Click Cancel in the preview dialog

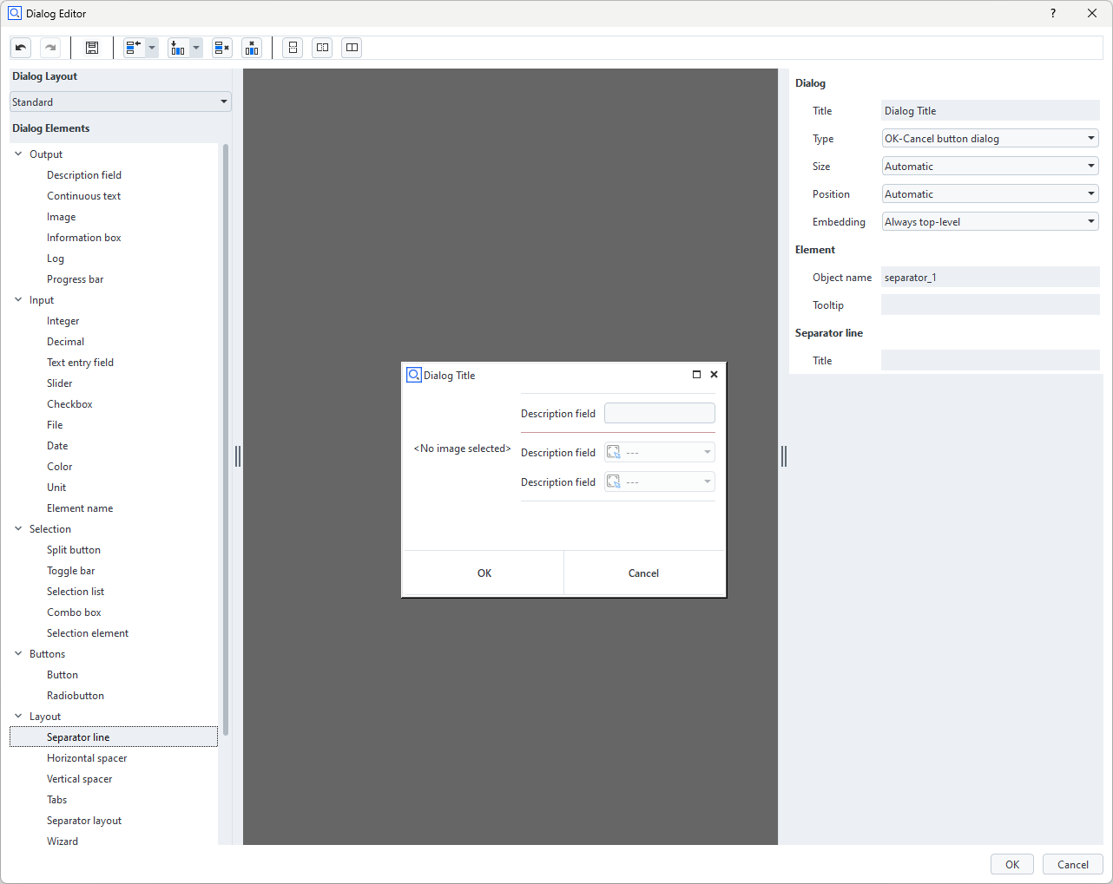click(643, 573)
